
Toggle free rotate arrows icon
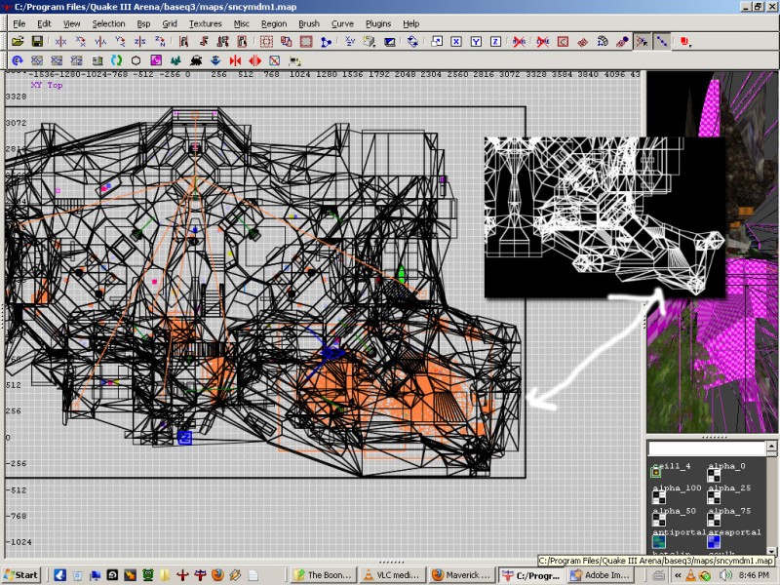click(412, 42)
